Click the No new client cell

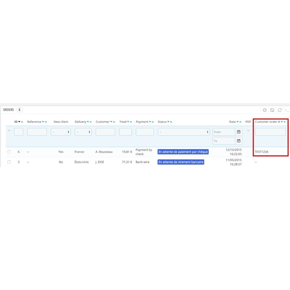(61, 162)
